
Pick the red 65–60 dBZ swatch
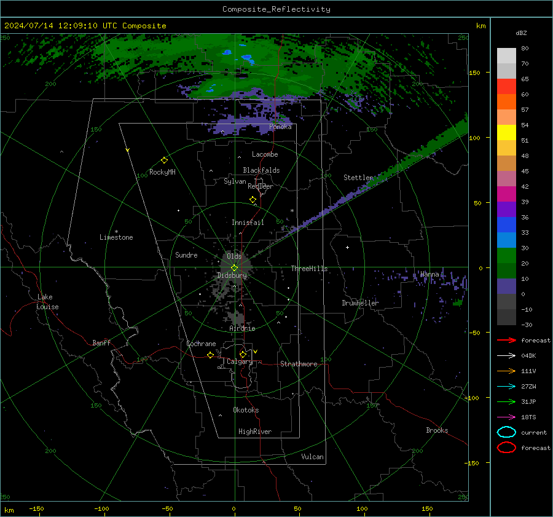click(x=506, y=87)
